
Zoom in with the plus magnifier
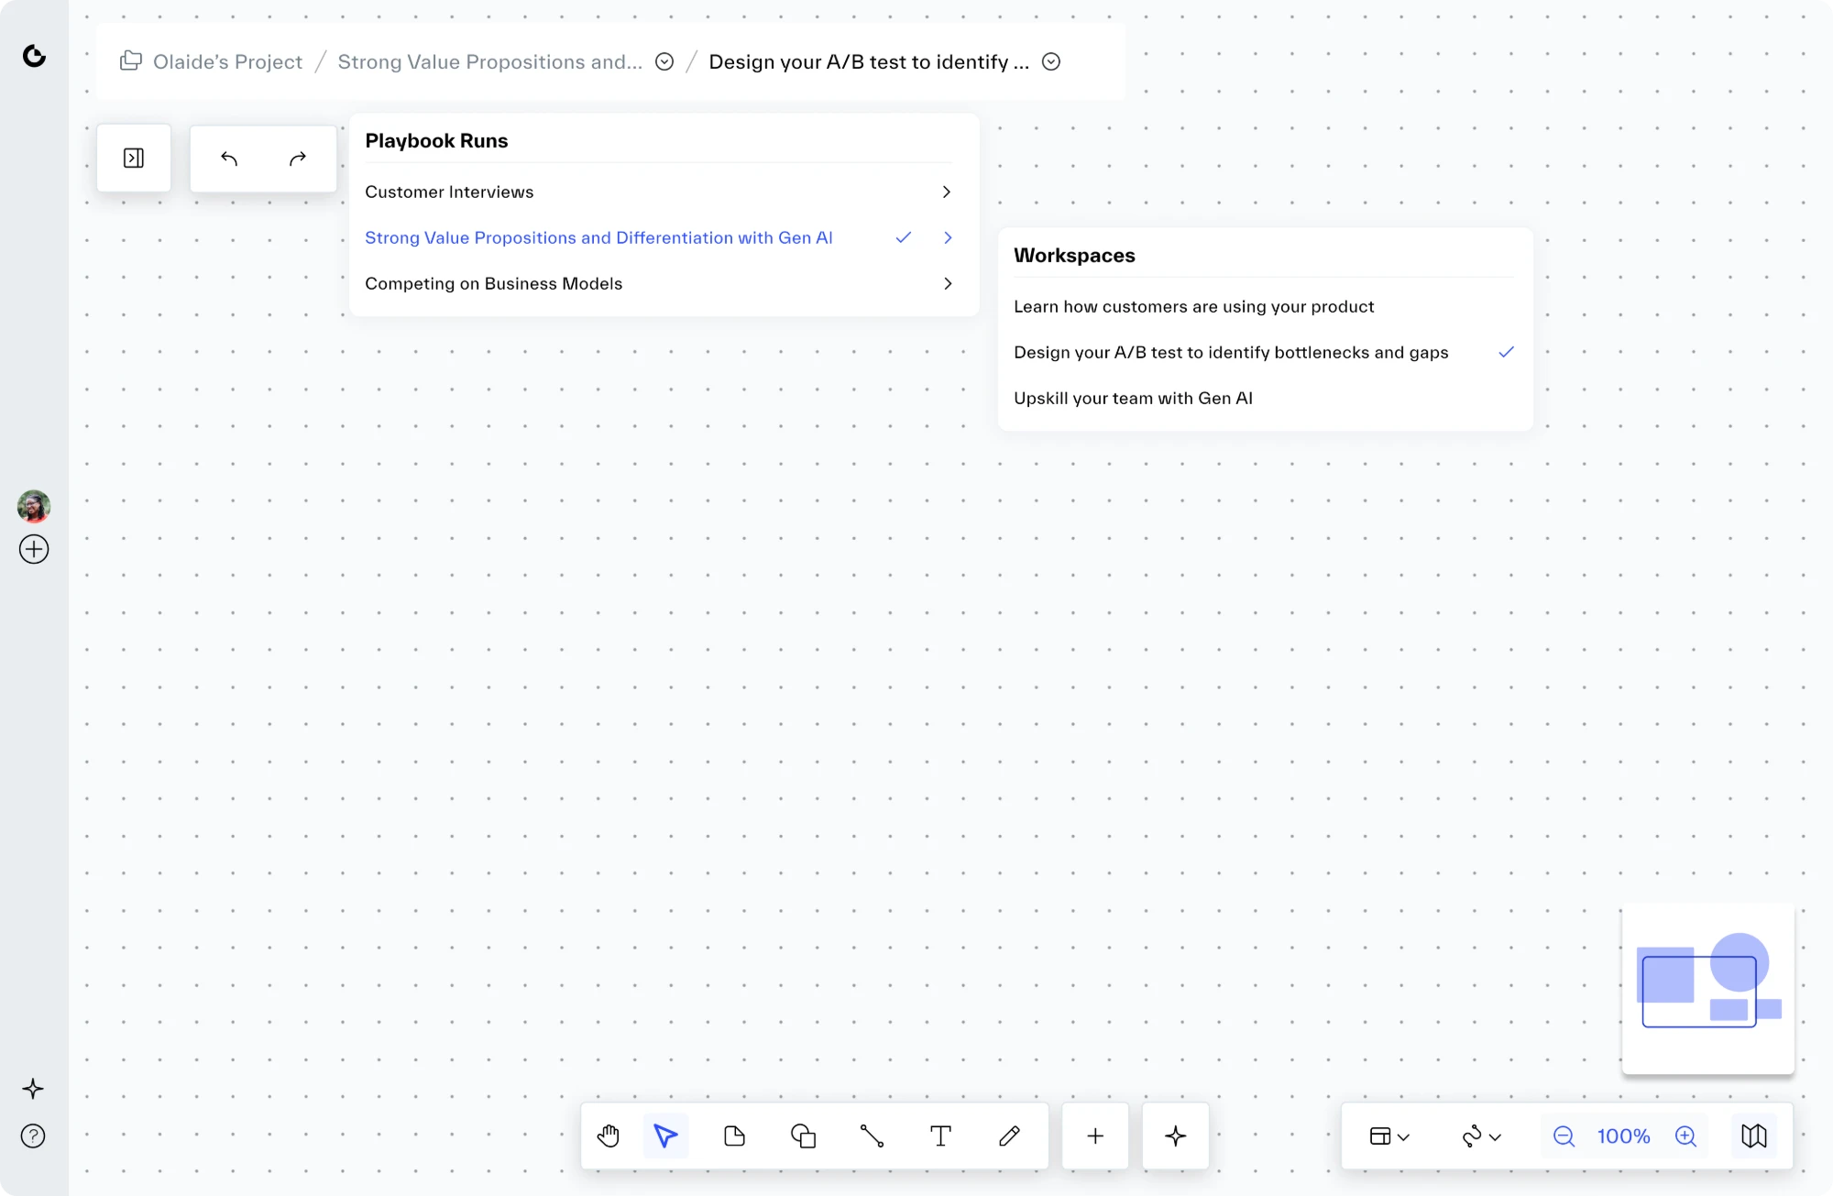tap(1686, 1136)
